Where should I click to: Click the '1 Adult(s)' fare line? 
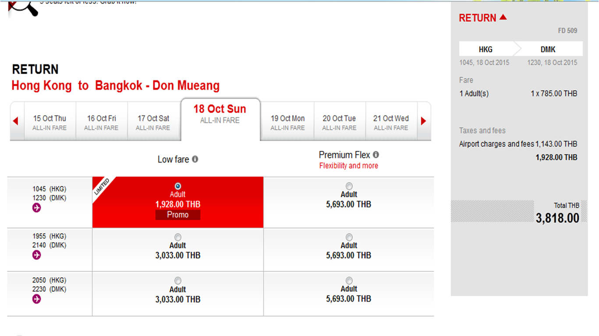474,93
